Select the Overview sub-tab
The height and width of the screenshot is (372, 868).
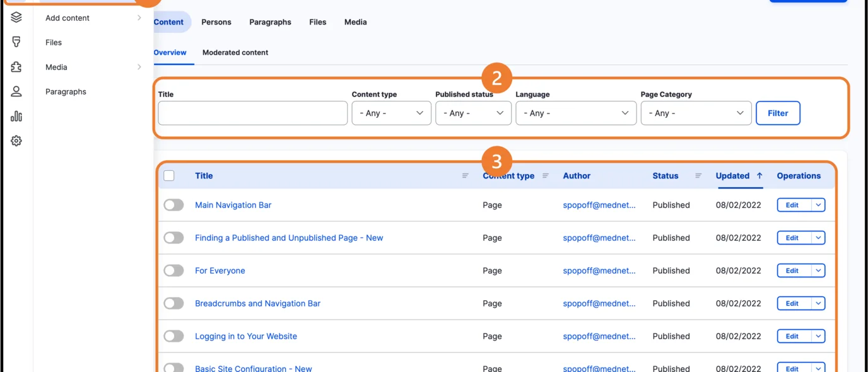click(x=170, y=52)
